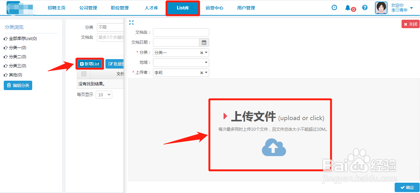Click the 新增List button
Screen dimensions: 420x193
(x=90, y=63)
